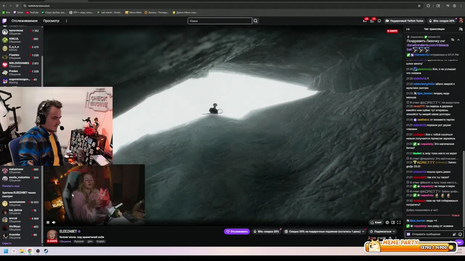Send message with the Чат button
Viewport: 465px width, 261px height.
pos(459,242)
